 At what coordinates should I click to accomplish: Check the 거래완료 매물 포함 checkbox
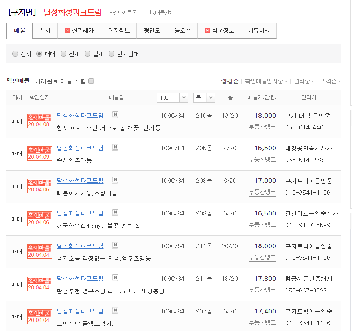click(91, 81)
